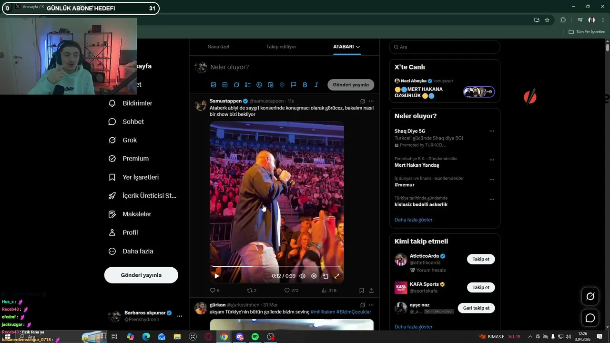Switch to Takip ediliyor tab
Image resolution: width=610 pixels, height=343 pixels.
[x=281, y=47]
